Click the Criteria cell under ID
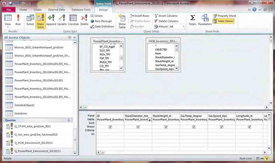This screenshot has height=163, width=275. (x=110, y=130)
